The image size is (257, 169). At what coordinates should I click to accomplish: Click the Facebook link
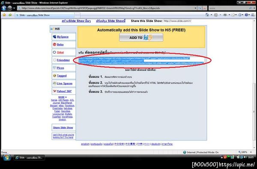click(69, 106)
